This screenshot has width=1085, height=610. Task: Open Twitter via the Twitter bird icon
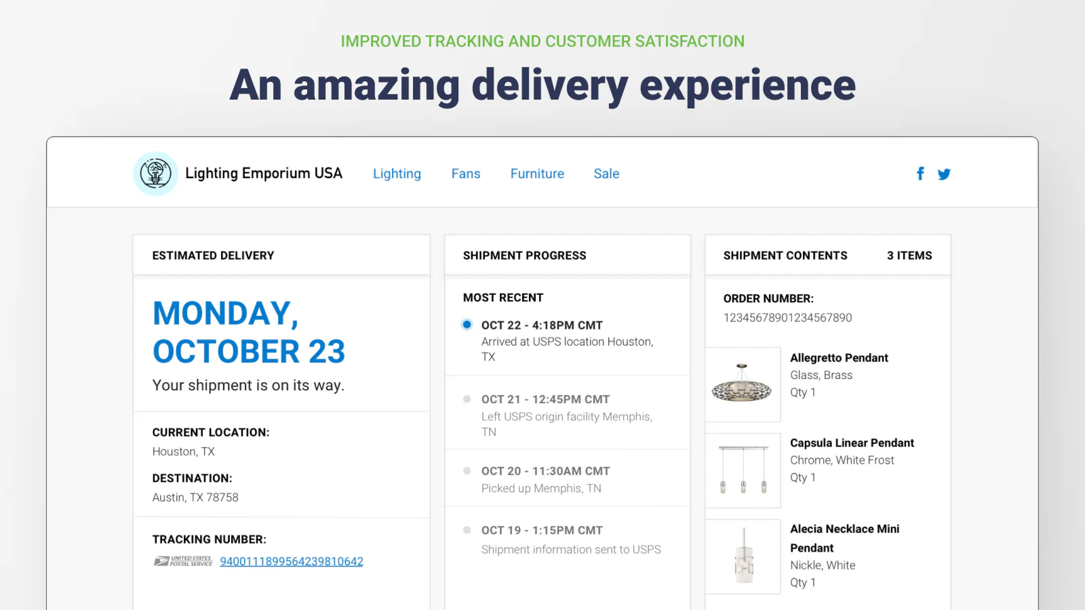(944, 174)
